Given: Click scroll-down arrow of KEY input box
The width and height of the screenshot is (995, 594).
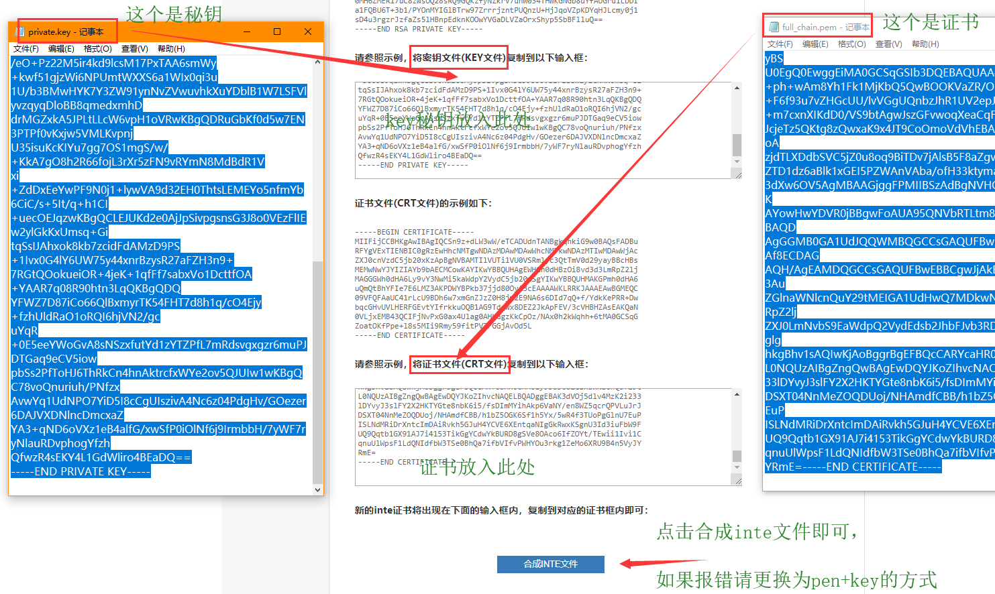Looking at the screenshot, I should [737, 162].
